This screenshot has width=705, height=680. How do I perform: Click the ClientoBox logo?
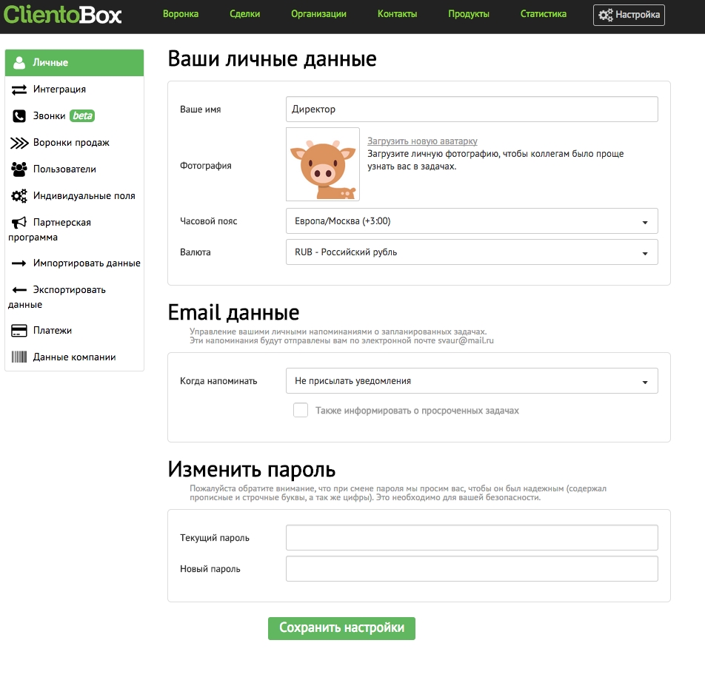pyautogui.click(x=62, y=14)
